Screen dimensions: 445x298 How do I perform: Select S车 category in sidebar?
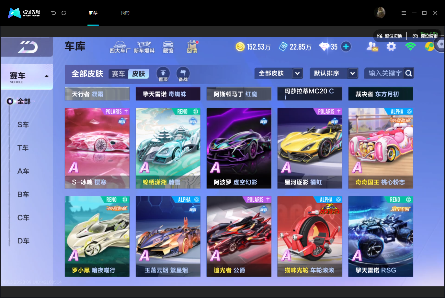pyautogui.click(x=23, y=125)
